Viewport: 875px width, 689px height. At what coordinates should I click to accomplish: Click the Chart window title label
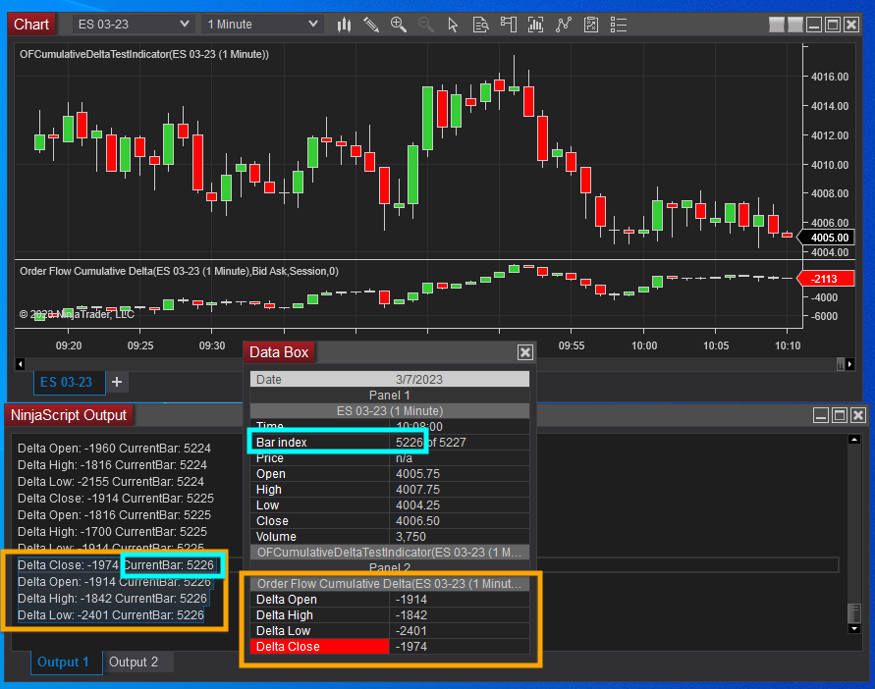click(31, 25)
